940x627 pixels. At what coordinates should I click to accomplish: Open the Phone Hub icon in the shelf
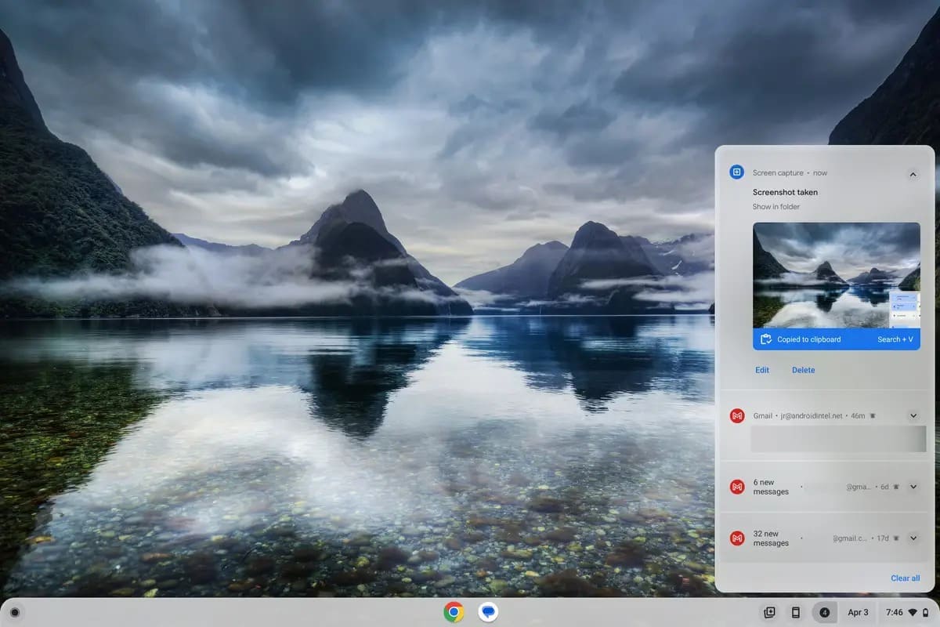(x=796, y=612)
